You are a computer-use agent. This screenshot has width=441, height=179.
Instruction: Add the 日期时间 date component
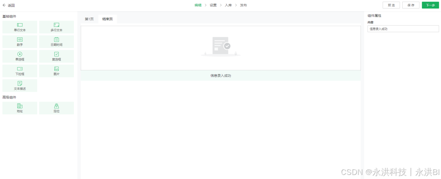tap(56, 42)
